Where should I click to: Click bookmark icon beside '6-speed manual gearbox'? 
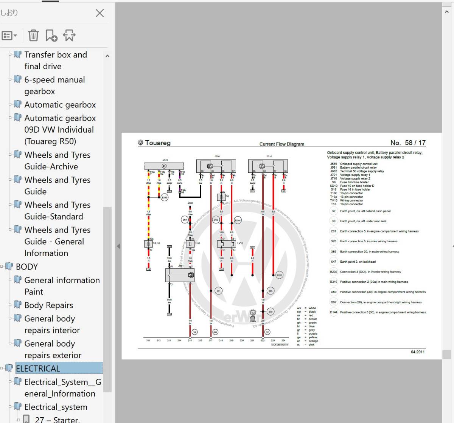[x=17, y=79]
